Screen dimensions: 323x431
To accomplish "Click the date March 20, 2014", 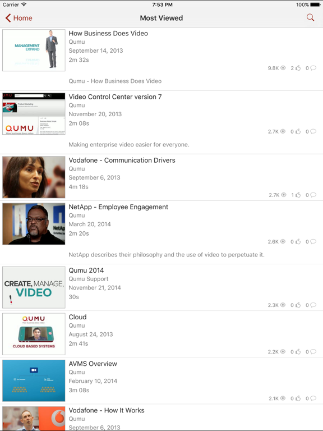I will (x=90, y=224).
